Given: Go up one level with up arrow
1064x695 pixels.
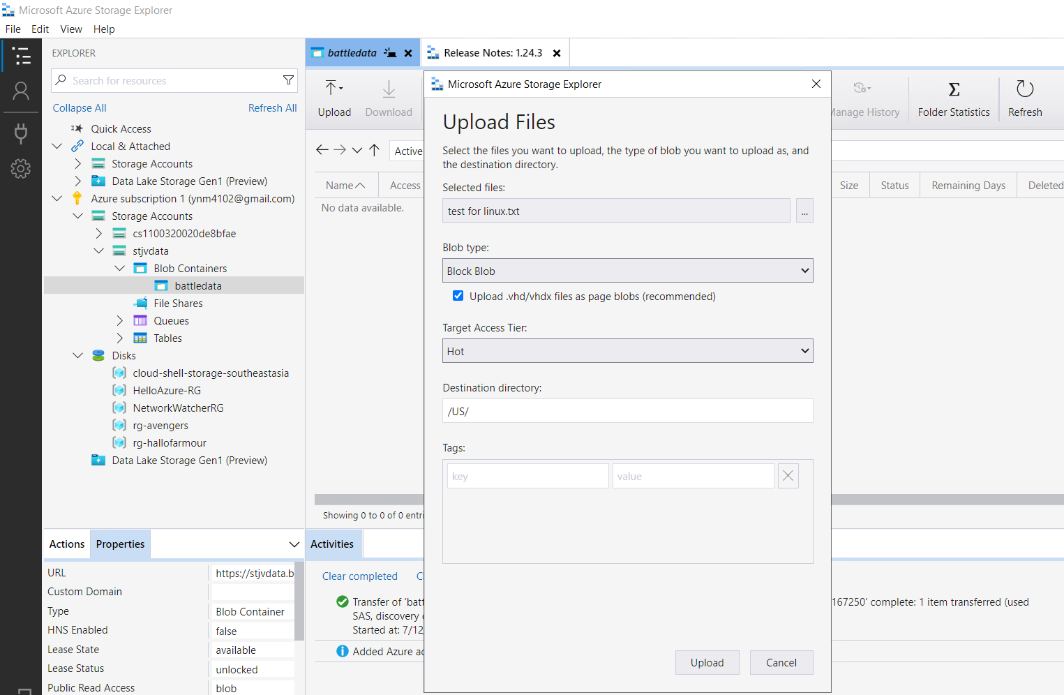Looking at the screenshot, I should pyautogui.click(x=375, y=150).
